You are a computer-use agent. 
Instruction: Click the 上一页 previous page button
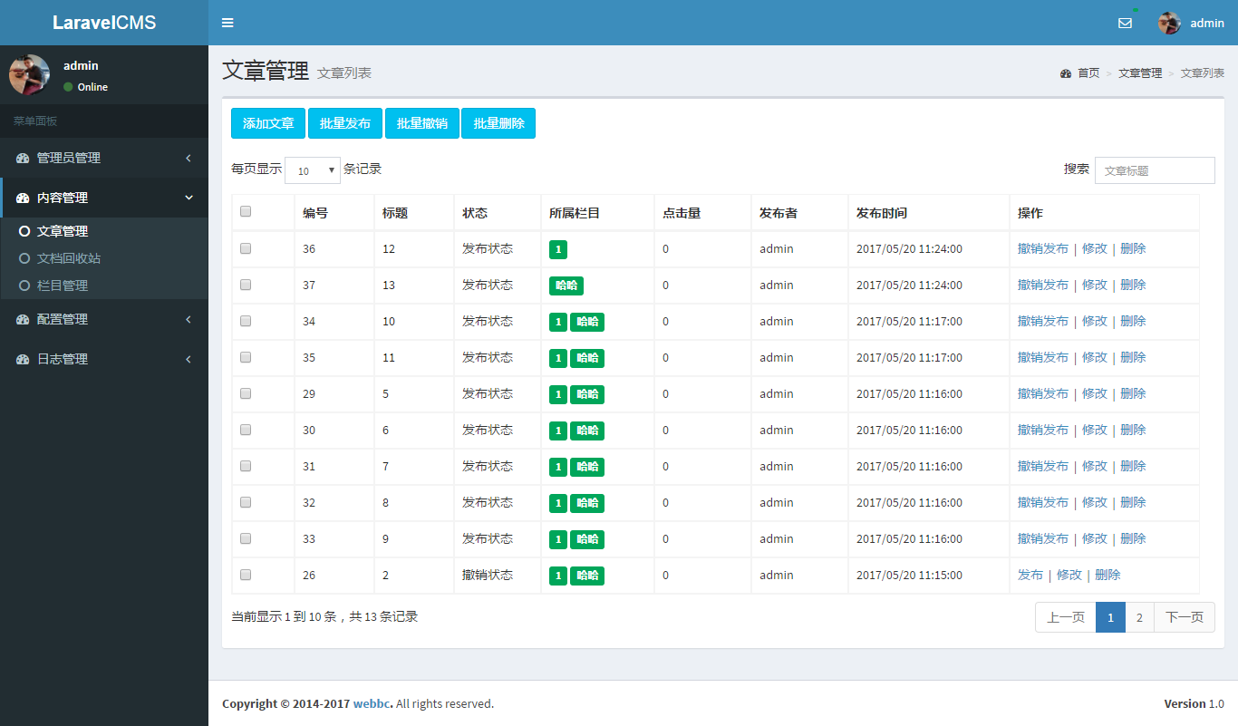point(1066,617)
